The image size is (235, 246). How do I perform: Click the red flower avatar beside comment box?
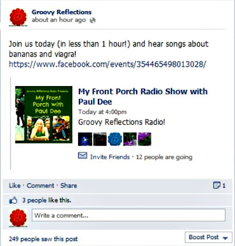(18, 218)
